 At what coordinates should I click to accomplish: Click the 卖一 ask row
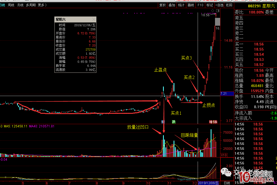tap(255, 38)
